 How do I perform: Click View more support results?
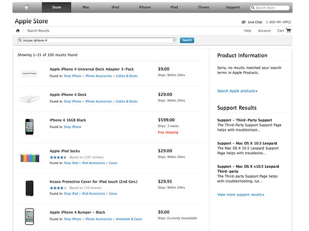click(x=240, y=194)
